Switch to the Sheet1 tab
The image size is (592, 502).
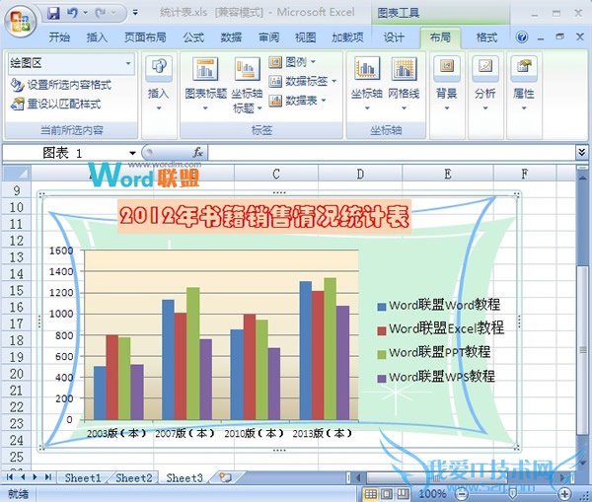(x=83, y=478)
